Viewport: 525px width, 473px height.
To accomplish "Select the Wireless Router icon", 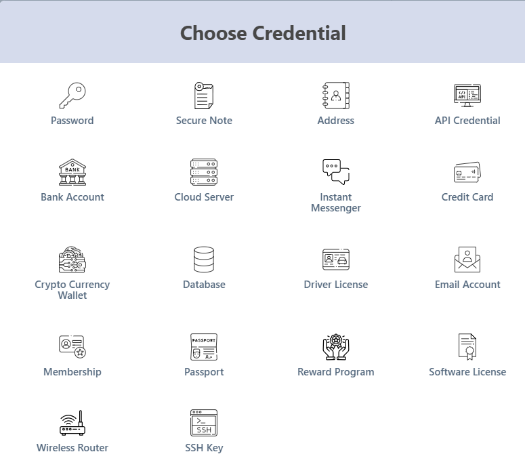I will click(72, 423).
